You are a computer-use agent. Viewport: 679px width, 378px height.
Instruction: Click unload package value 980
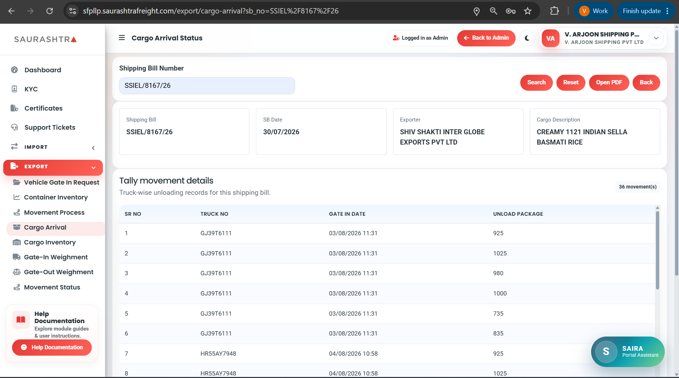[498, 273]
